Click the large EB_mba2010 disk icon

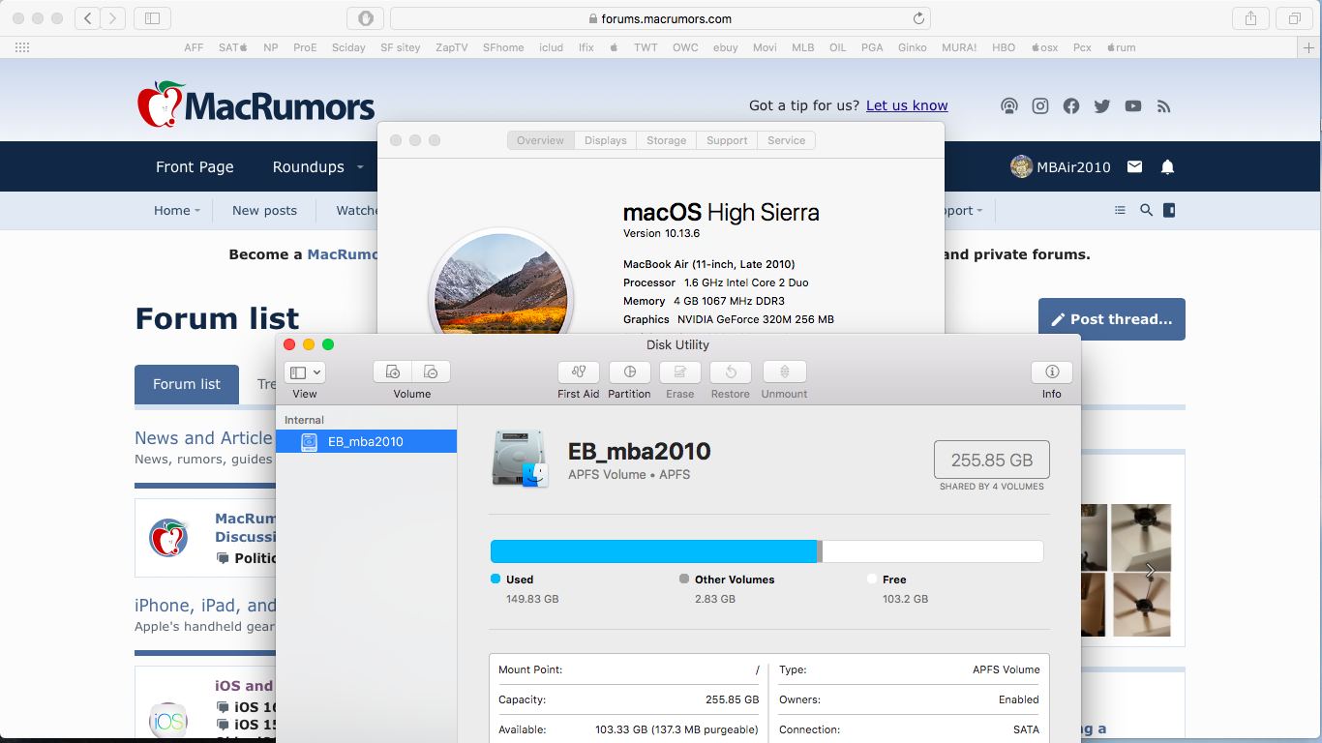(520, 458)
